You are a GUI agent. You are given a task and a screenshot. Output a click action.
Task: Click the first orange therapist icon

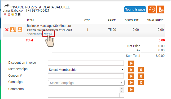pos(13,29)
